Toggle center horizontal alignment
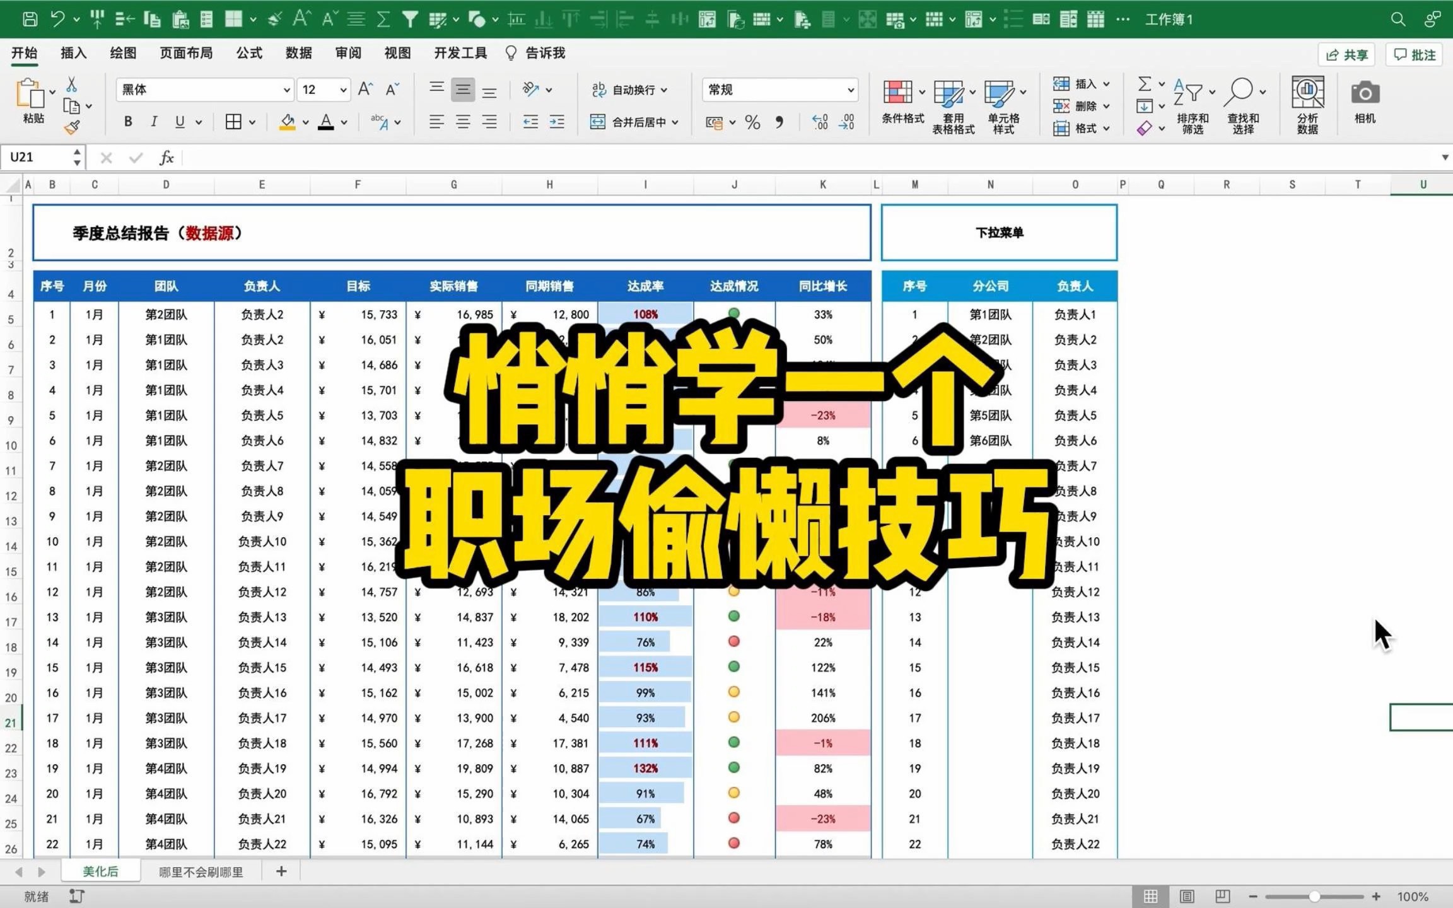This screenshot has width=1453, height=908. pos(463,122)
